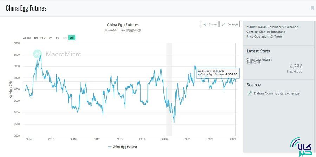Hide the China Egg Futures legend series

[123, 147]
